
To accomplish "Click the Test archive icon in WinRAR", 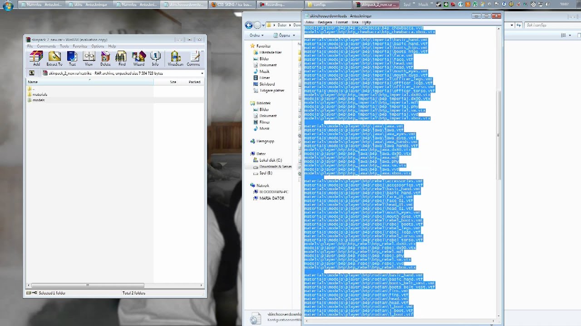I will pos(72,58).
